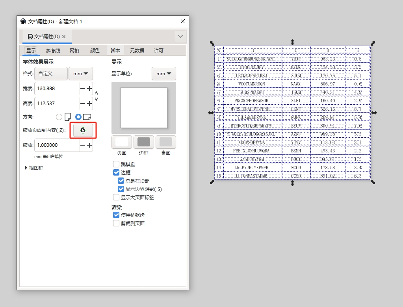Switch to the 参考线 tab
The image size is (403, 307).
click(x=53, y=50)
